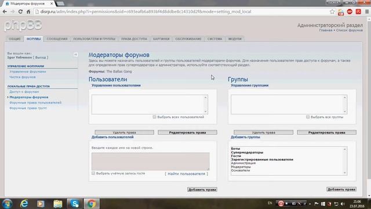Select Зарегистрированные пользователи group
The height and width of the screenshot is (209, 371).
point(262,160)
